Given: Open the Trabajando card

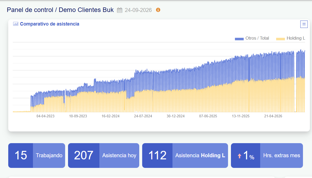Looking at the screenshot, I should click(x=37, y=155).
